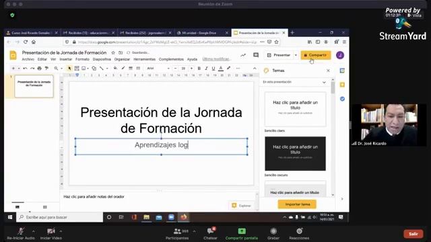Toggle underline formatting
The image size is (431, 242).
coord(213,69)
